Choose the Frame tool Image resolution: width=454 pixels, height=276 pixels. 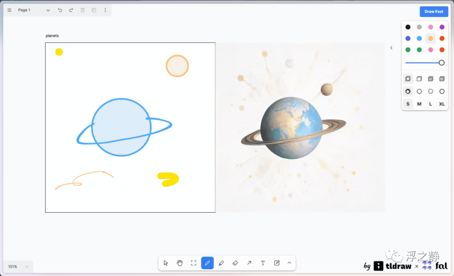pos(194,263)
